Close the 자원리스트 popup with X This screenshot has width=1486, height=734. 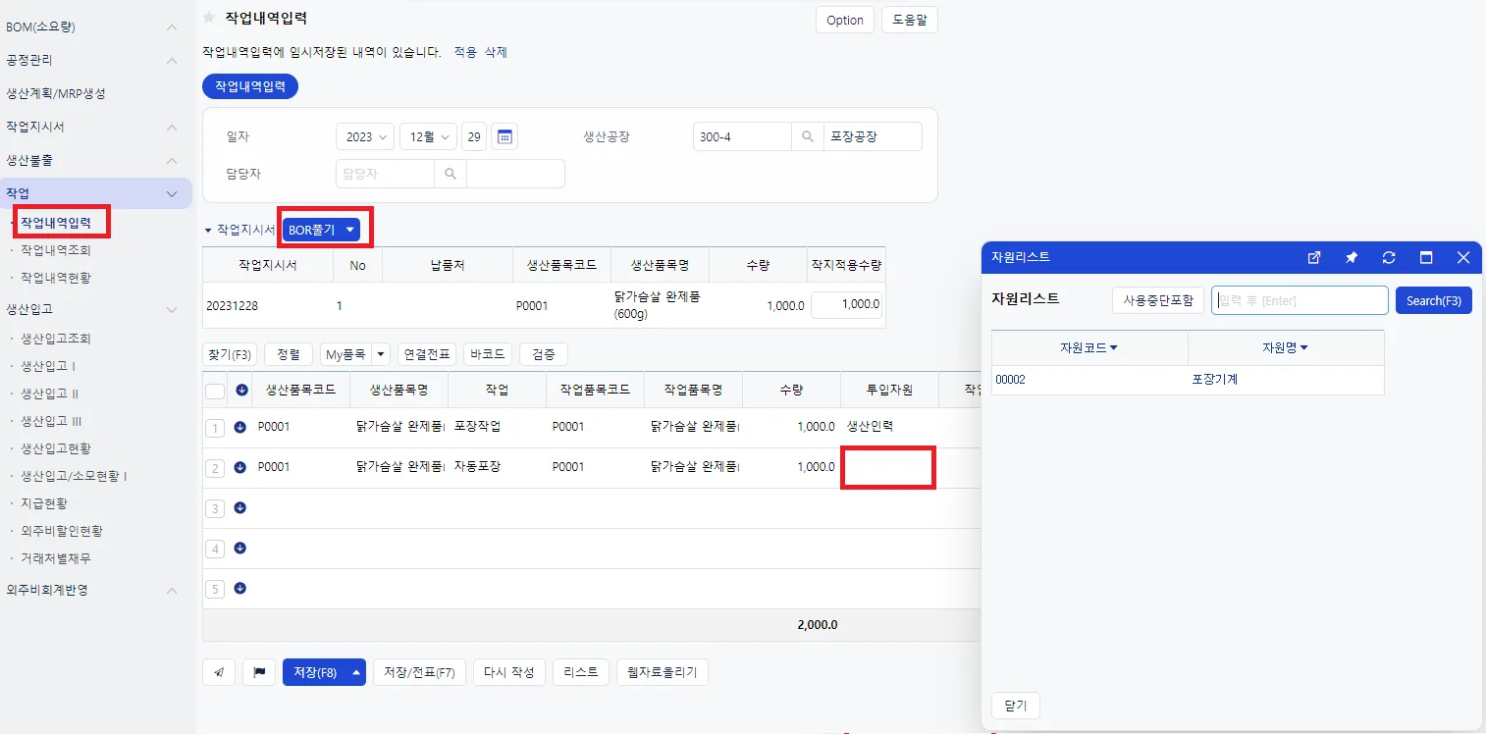(1463, 257)
